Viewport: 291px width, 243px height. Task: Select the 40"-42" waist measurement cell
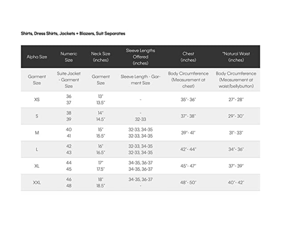236,182
